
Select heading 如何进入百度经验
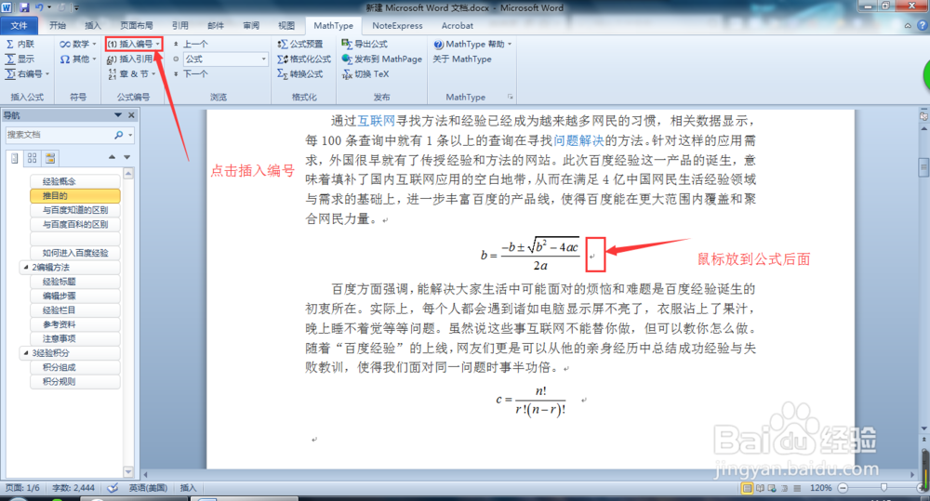[74, 253]
